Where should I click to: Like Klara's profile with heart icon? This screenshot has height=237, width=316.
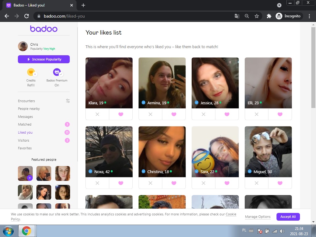click(121, 114)
